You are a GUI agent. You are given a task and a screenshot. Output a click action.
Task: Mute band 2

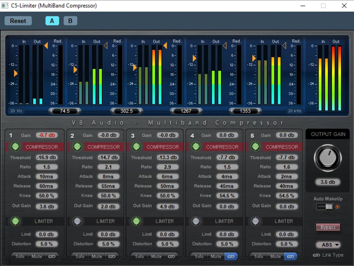point(96,256)
